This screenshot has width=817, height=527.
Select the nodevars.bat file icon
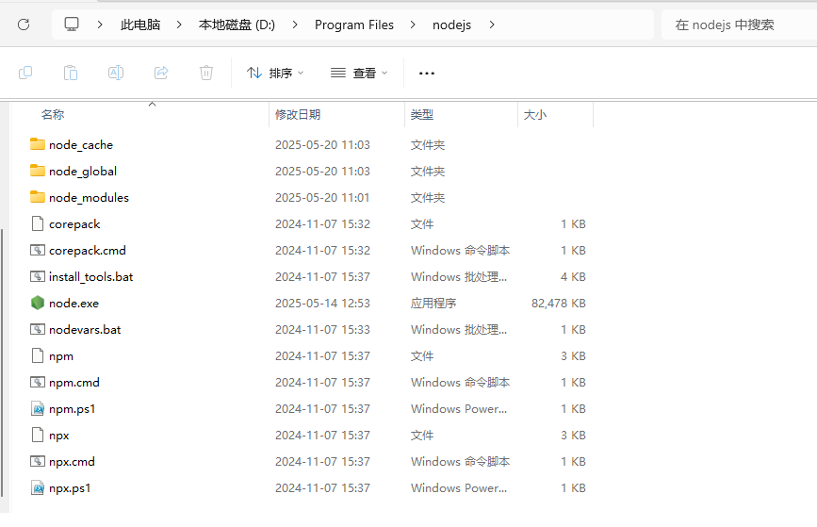pyautogui.click(x=38, y=329)
